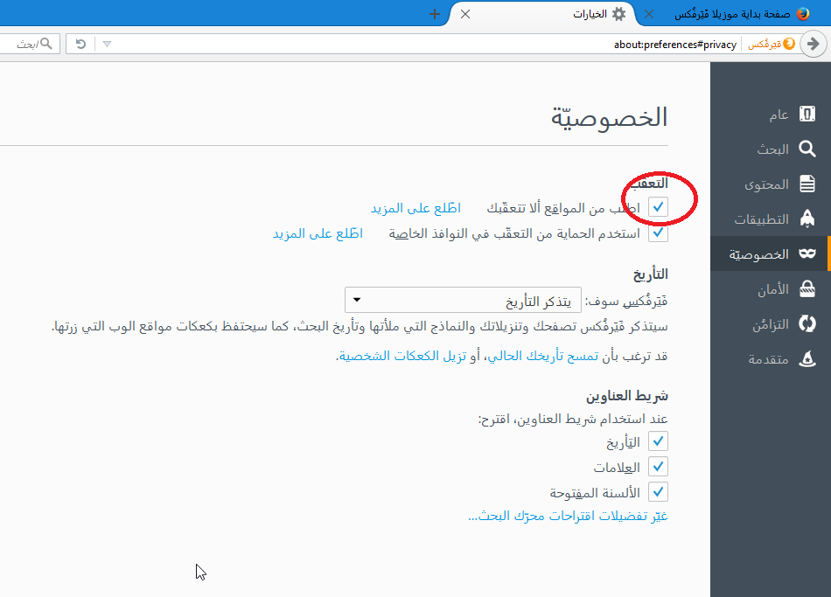The height and width of the screenshot is (597, 831).
Task: Open the history mode dropdown يتذكر التأريخ
Action: point(464,301)
